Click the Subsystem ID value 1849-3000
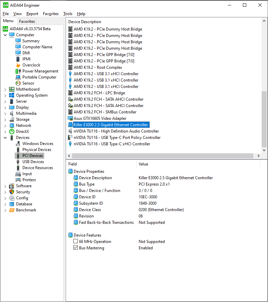This screenshot has width=268, height=302. pyautogui.click(x=147, y=203)
